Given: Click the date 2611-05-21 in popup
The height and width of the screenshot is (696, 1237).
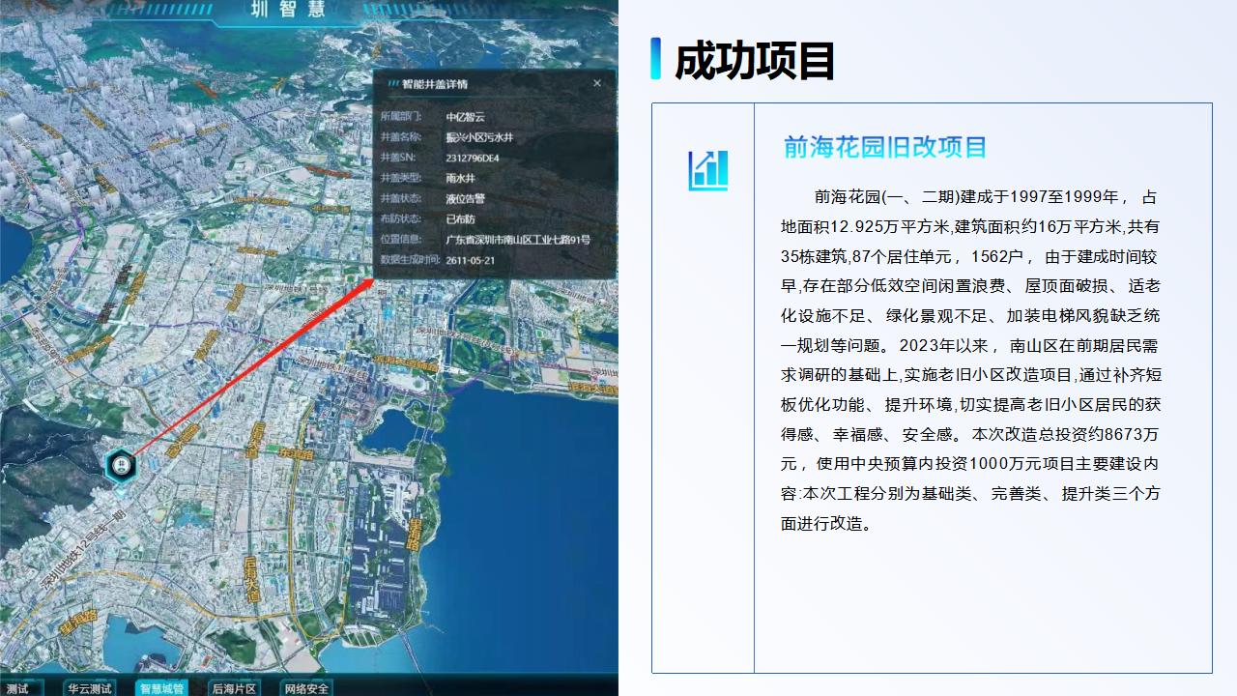Looking at the screenshot, I should pyautogui.click(x=470, y=260).
